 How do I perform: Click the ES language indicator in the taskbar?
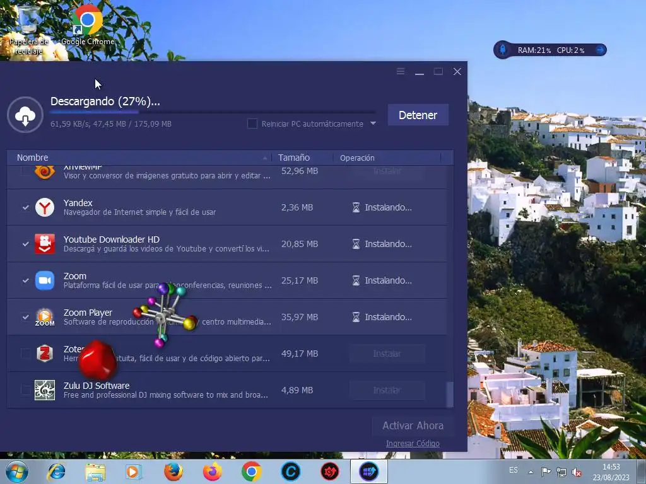click(x=514, y=470)
